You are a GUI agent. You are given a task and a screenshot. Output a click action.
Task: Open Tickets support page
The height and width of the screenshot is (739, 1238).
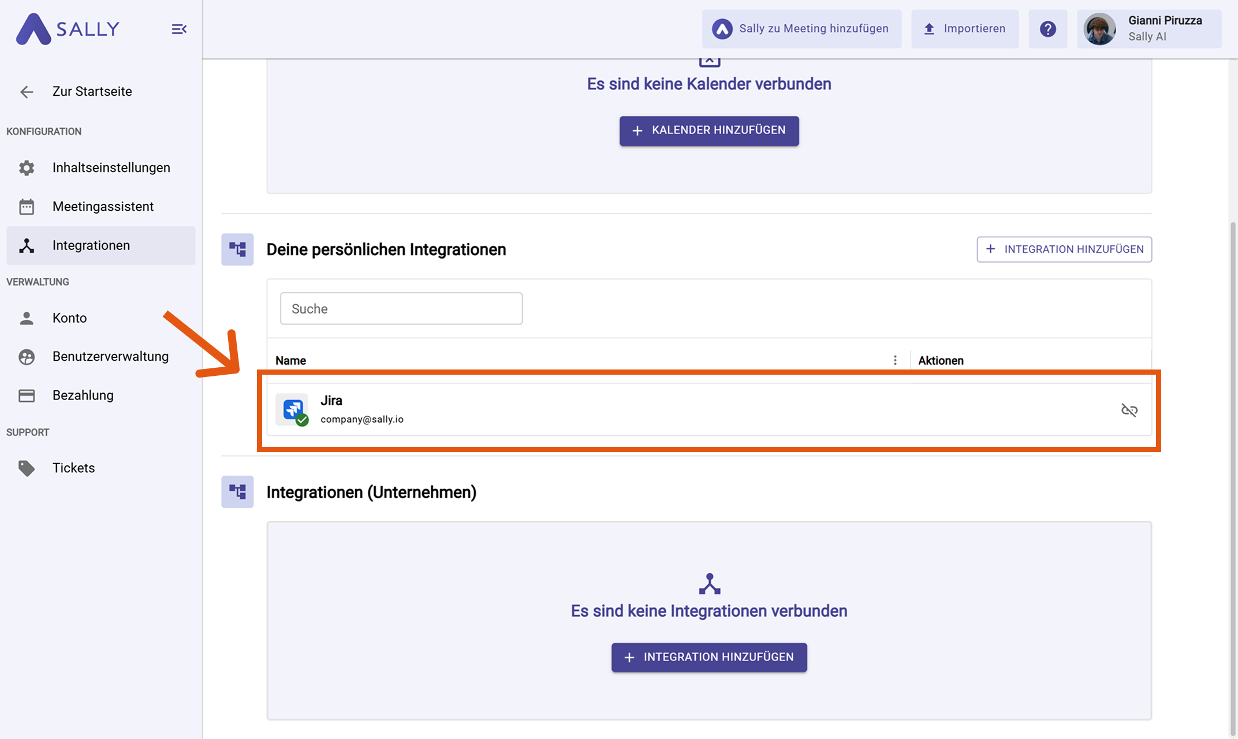tap(101, 468)
